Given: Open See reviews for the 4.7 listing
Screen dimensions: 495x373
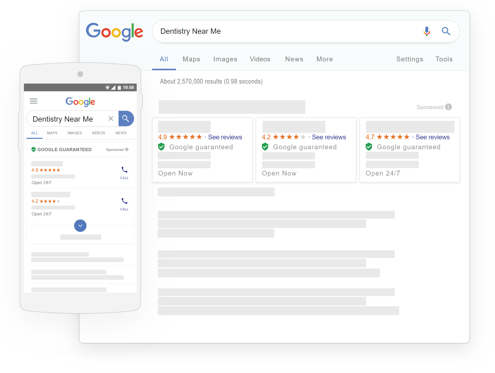Looking at the screenshot, I should 433,137.
